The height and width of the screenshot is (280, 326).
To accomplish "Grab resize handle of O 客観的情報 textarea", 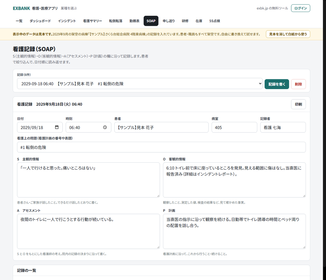I will (x=304, y=196).
